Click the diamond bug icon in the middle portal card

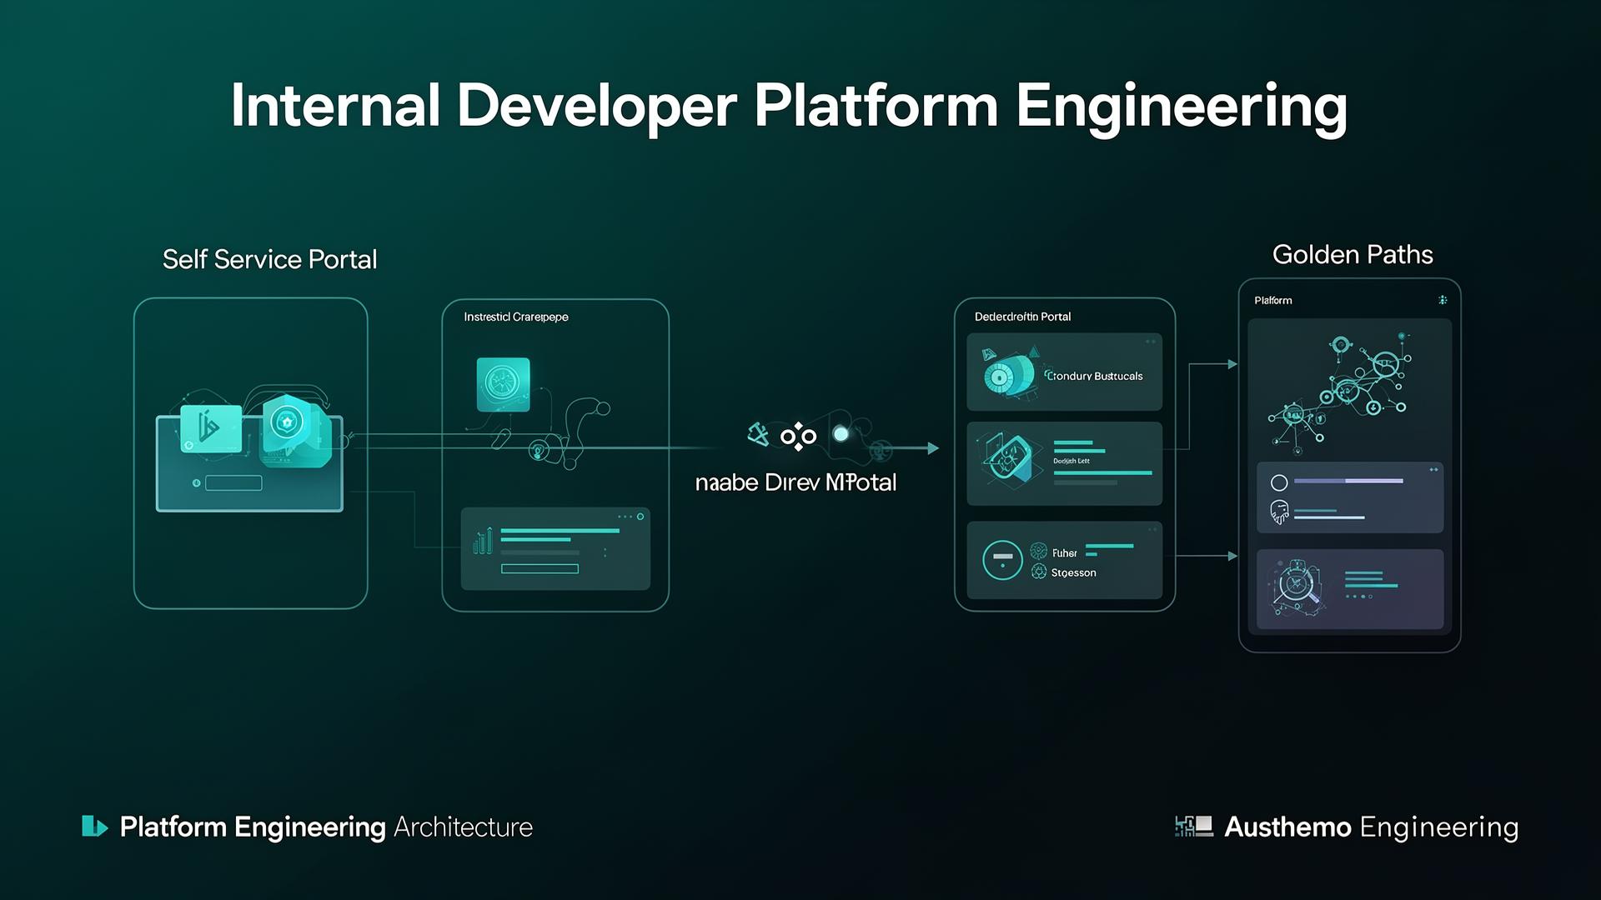click(x=1011, y=460)
